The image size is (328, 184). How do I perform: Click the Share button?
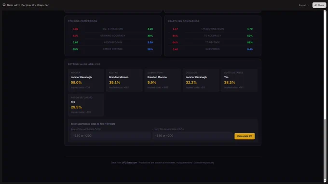click(x=319, y=5)
